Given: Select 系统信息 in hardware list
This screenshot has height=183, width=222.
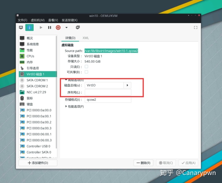Looking at the screenshot, I should pyautogui.click(x=38, y=44).
